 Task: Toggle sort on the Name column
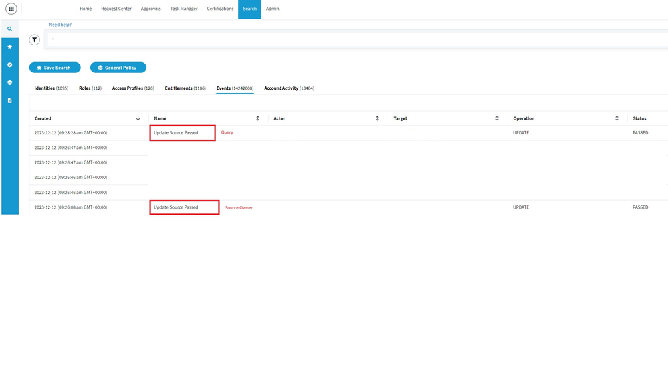click(x=257, y=118)
